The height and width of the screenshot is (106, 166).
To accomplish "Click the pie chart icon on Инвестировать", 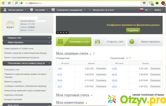I will [132, 42].
